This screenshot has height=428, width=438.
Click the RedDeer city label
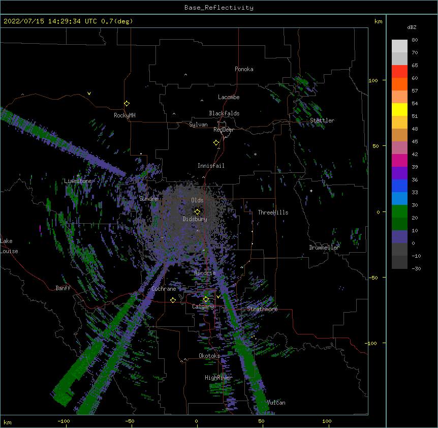coord(224,130)
